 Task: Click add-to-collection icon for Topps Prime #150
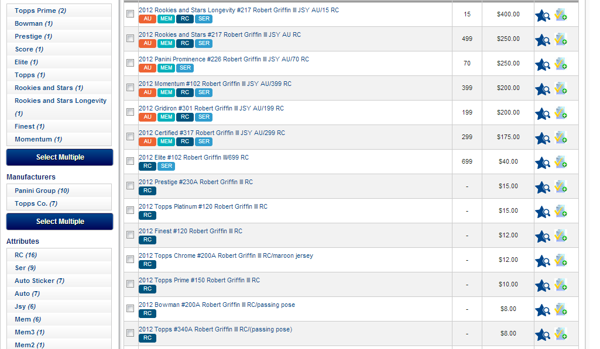(x=561, y=284)
